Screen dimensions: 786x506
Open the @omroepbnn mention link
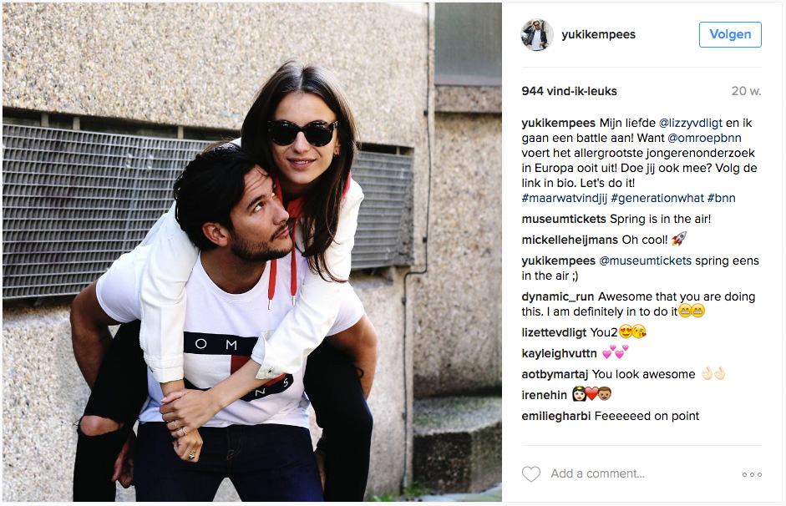click(x=704, y=139)
